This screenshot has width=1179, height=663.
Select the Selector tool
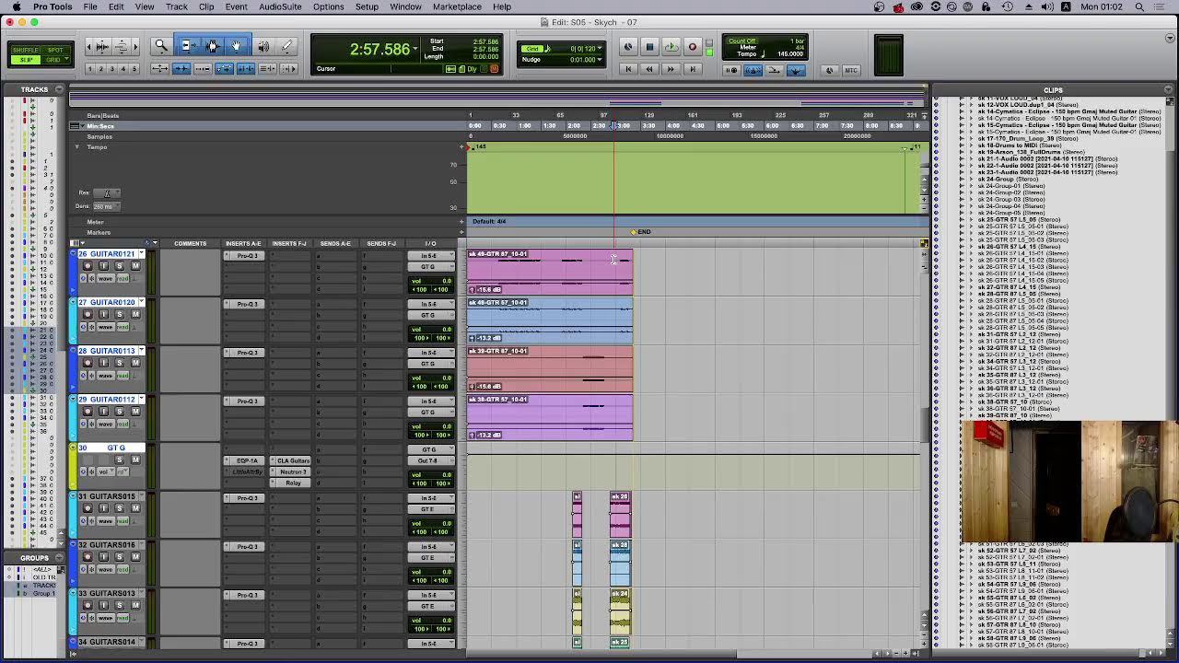pos(213,46)
